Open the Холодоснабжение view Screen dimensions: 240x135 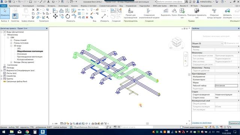[x=25, y=60]
